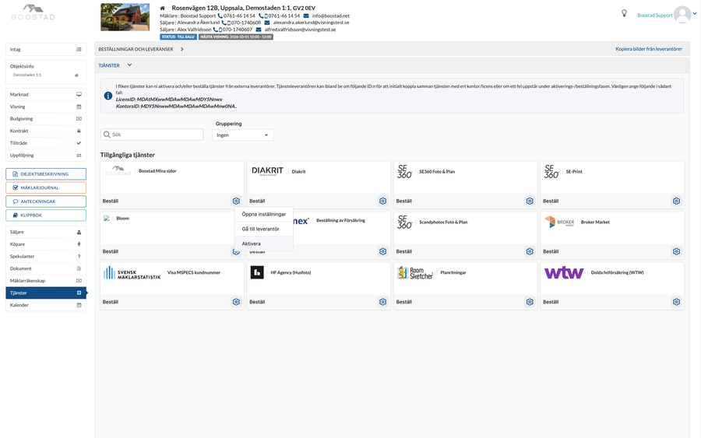Screen dimensions: 701x438
Task: Click the lightbulb tips icon
Action: click(624, 13)
